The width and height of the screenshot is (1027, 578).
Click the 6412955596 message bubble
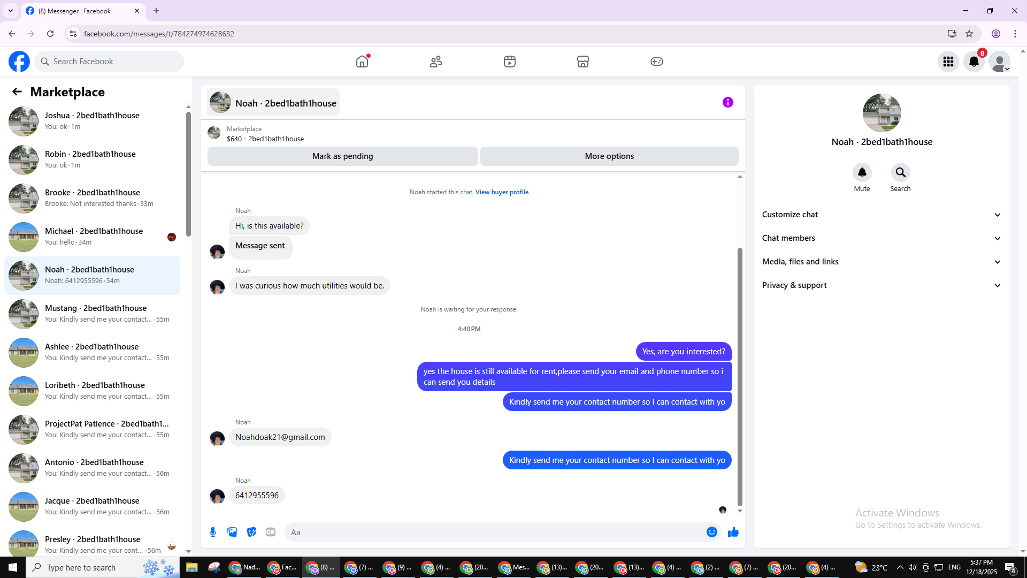(257, 496)
